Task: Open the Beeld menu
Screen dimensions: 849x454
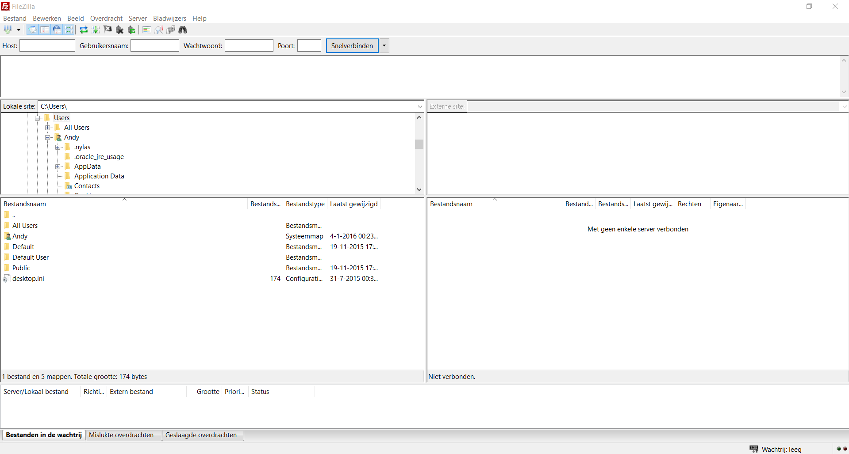Action: [x=76, y=19]
